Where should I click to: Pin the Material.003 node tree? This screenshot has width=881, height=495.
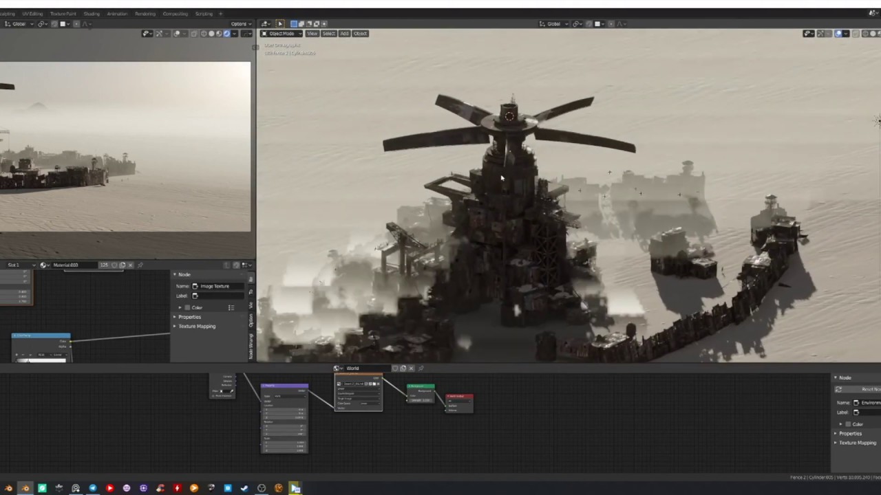(x=140, y=265)
